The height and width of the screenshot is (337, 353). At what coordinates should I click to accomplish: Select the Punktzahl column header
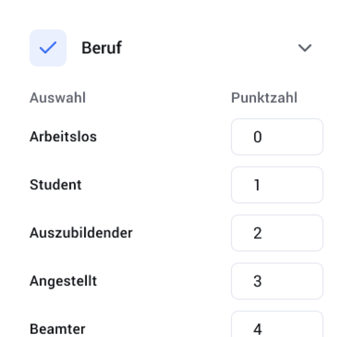tap(264, 97)
